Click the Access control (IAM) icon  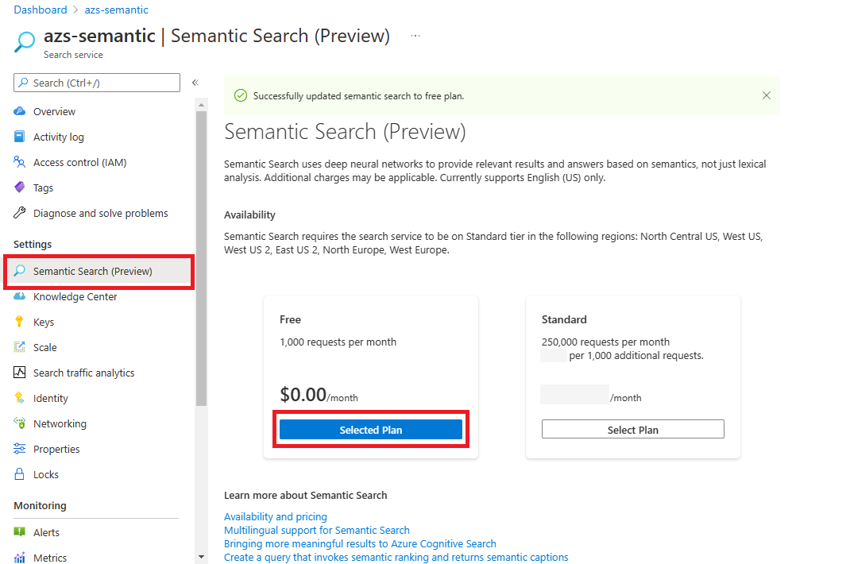tap(20, 163)
